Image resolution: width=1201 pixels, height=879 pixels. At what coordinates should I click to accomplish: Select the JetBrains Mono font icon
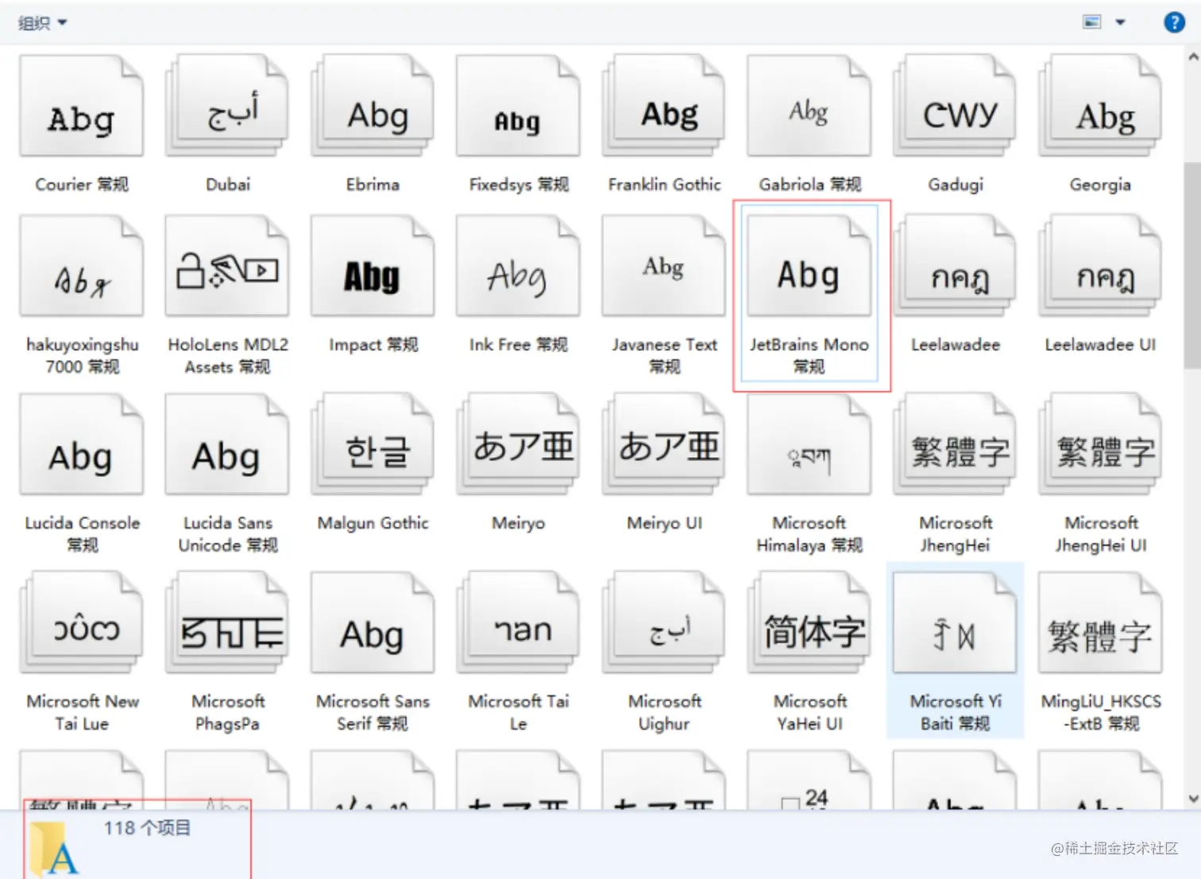tap(809, 266)
